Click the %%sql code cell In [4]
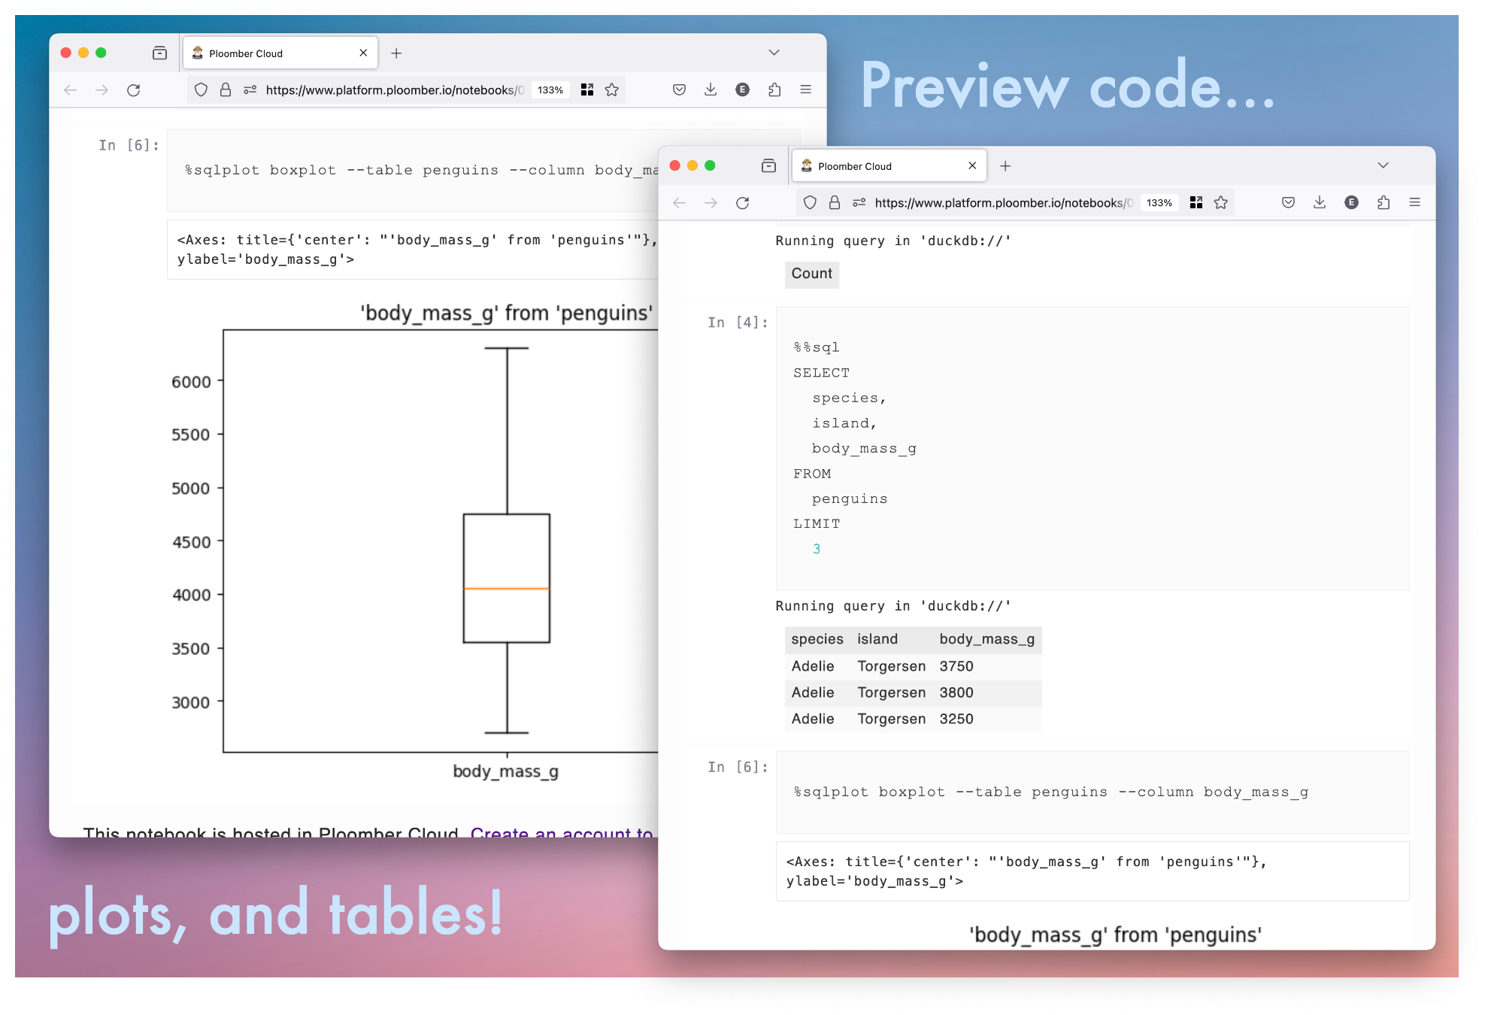Viewport: 1485px width, 1015px height. 1093,448
